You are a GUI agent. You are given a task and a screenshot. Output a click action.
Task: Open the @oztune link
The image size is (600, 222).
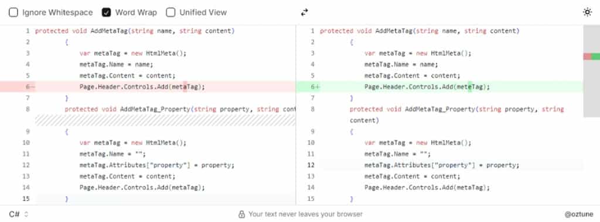point(578,214)
